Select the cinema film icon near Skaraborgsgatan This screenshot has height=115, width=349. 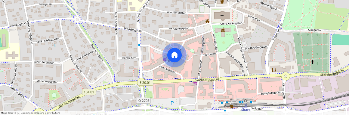[273, 70]
